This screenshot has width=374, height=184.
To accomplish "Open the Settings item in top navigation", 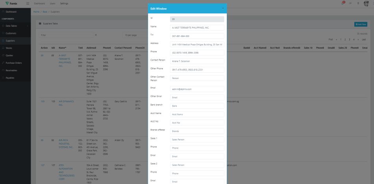I will (x=64, y=3).
